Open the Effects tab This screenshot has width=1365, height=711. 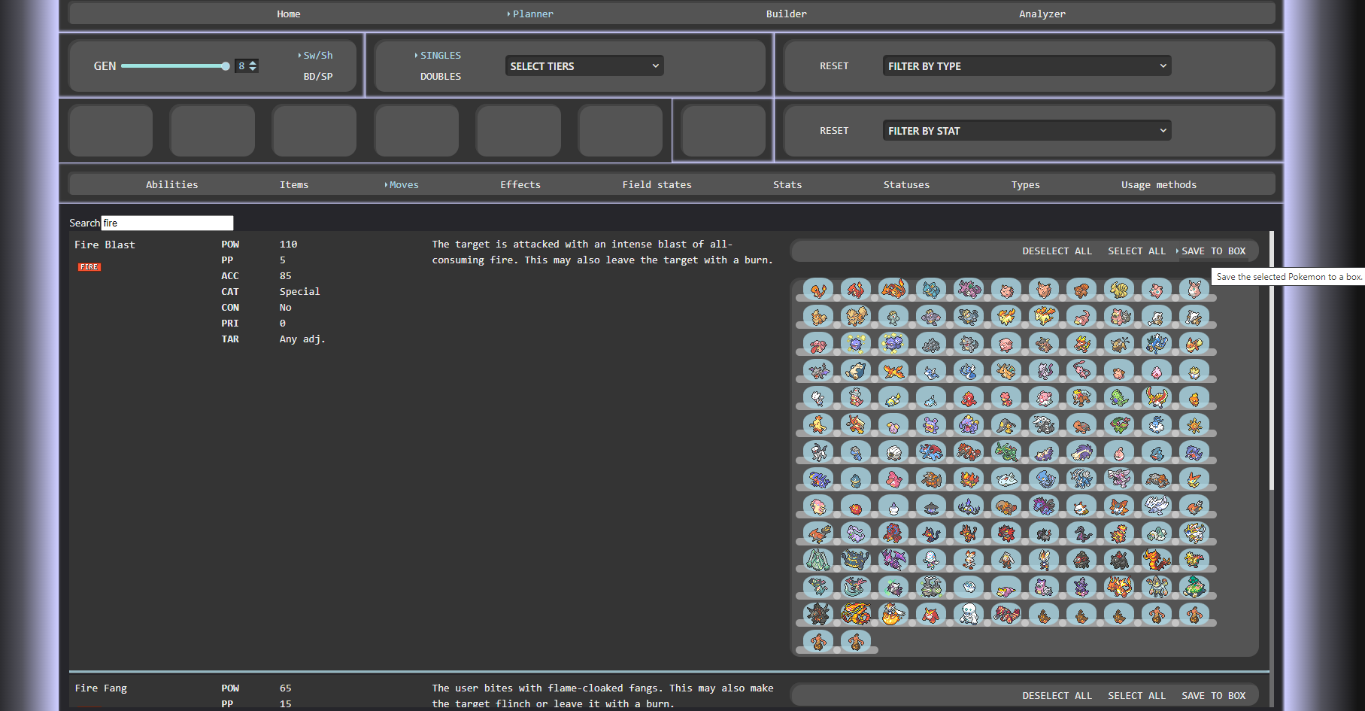[x=520, y=184]
